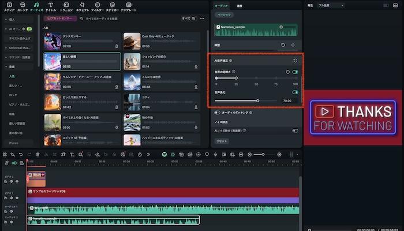This screenshot has width=404, height=231.
Task: Lock the ビデオ 2 track
Action: coord(6,181)
